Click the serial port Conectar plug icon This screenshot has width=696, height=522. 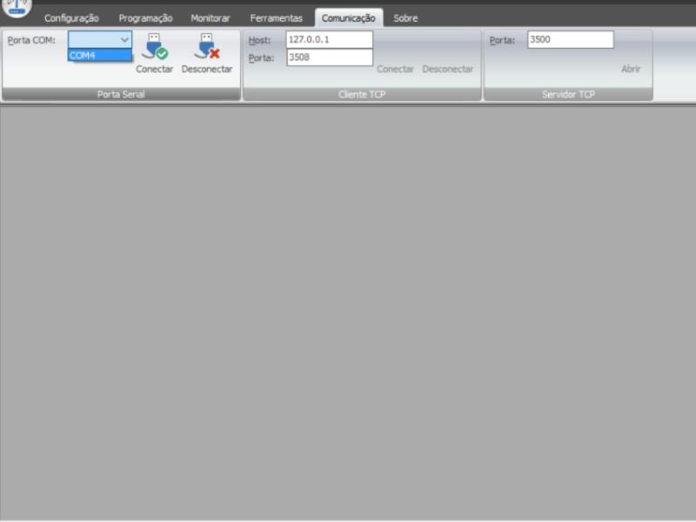pos(154,47)
